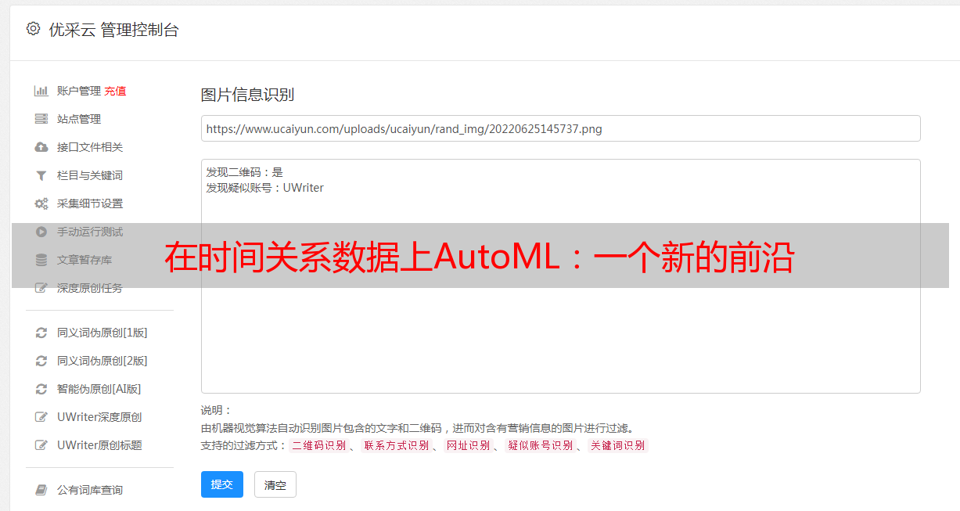Open the 账户管理 menu item
Viewport: 960px width, 511px height.
(x=79, y=91)
